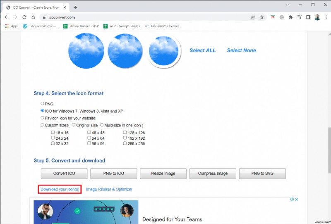Click the PNG to SVG button
This screenshot has height=224, width=331.
point(262,174)
